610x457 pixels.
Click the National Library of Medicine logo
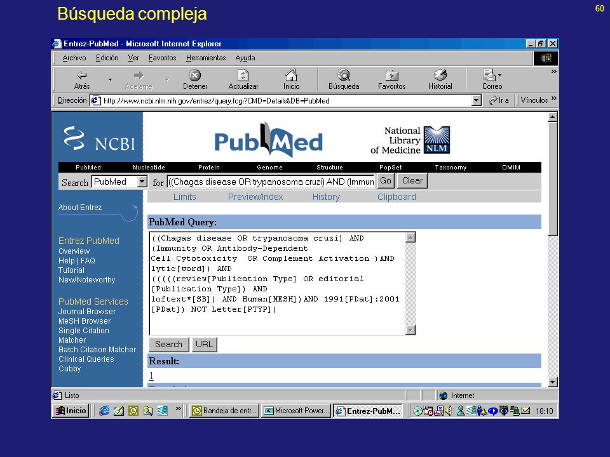[x=410, y=140]
